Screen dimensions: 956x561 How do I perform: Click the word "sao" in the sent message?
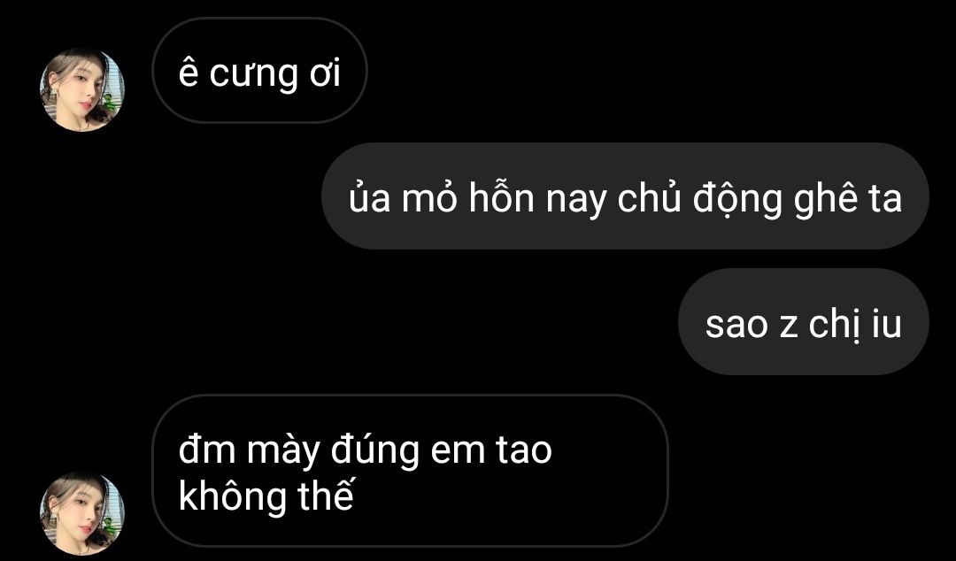click(736, 325)
